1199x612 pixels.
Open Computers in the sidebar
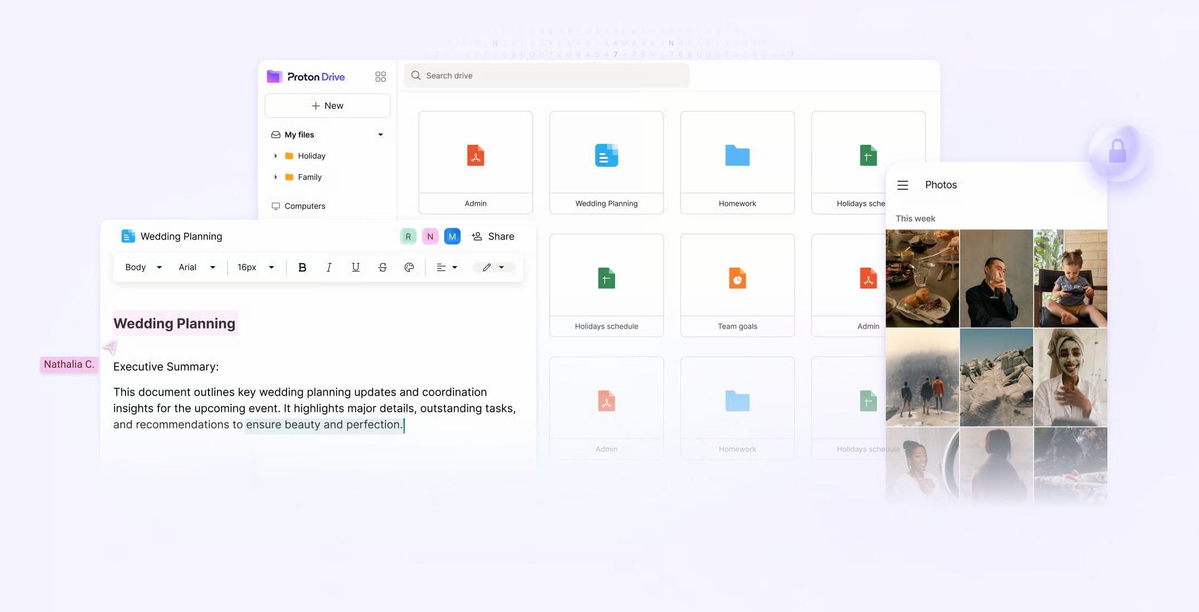[298, 206]
